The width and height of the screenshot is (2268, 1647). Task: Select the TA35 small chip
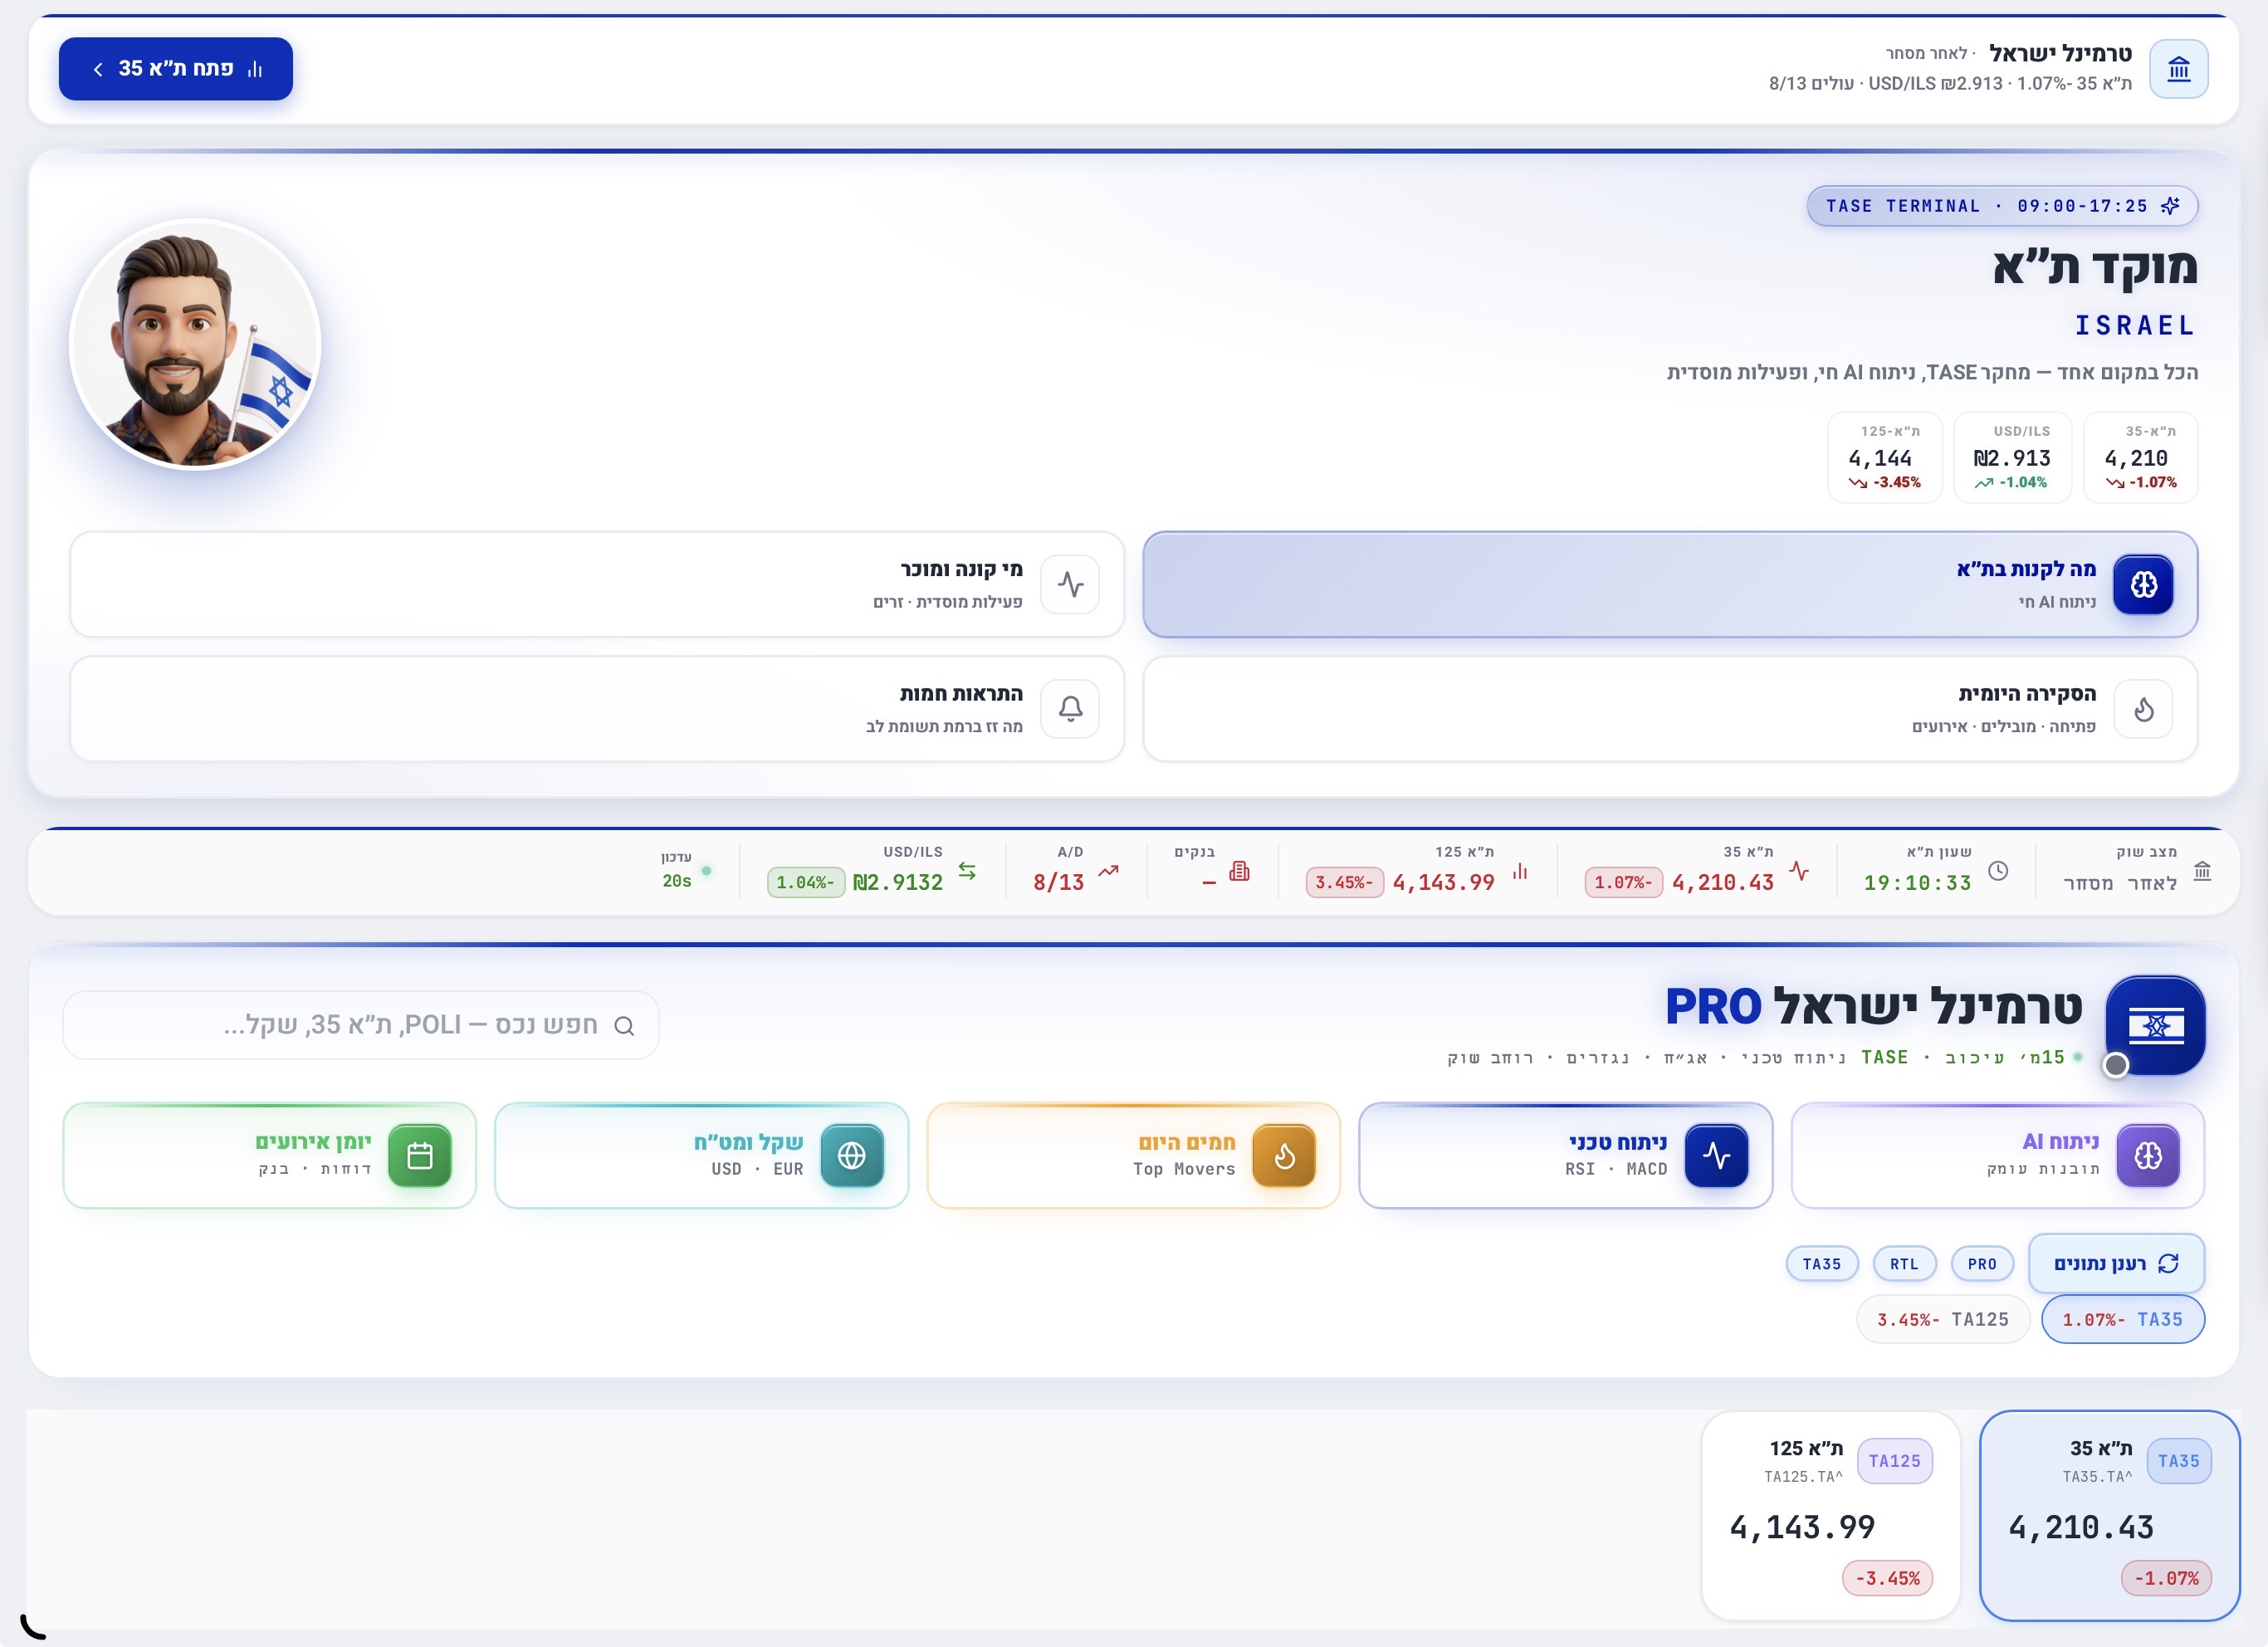tap(1822, 1264)
